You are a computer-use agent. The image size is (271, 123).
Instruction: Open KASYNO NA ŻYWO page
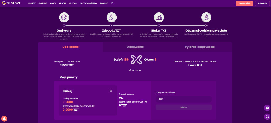pos(88,4)
